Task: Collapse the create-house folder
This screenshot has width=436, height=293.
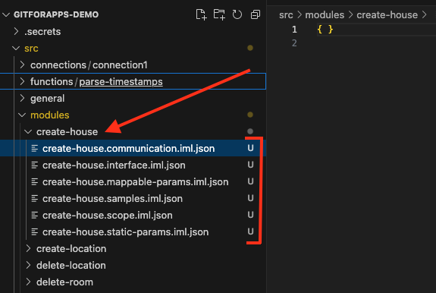Action: 28,131
